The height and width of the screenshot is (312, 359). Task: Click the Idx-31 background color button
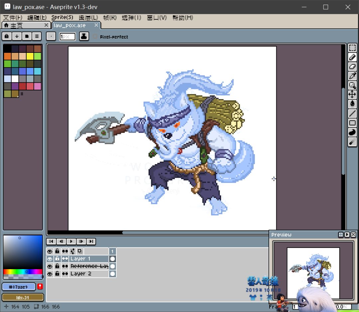[x=23, y=297]
